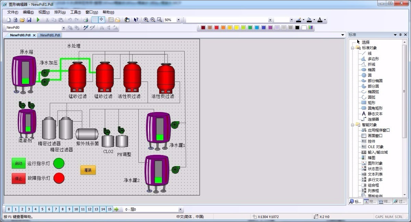Viewport: 411px width, 222px height.
Task: Open the 文件 menu
Action: [x=13, y=12]
